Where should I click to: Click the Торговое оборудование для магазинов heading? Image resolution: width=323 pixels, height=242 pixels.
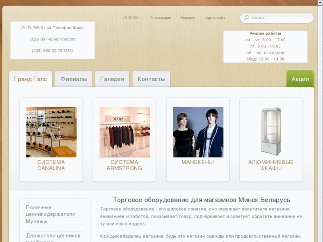202,200
